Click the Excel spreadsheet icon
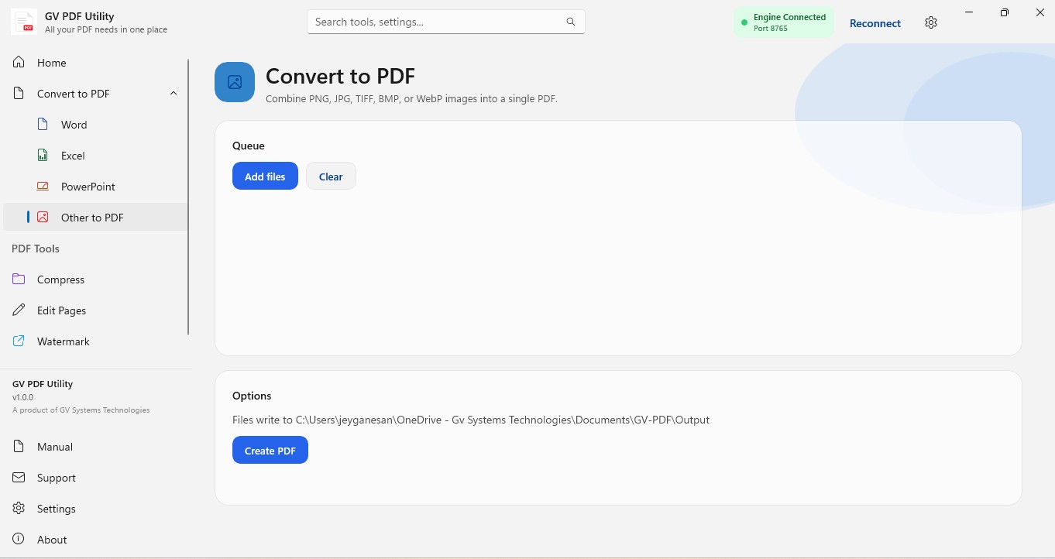The width and height of the screenshot is (1055, 559). [x=43, y=155]
